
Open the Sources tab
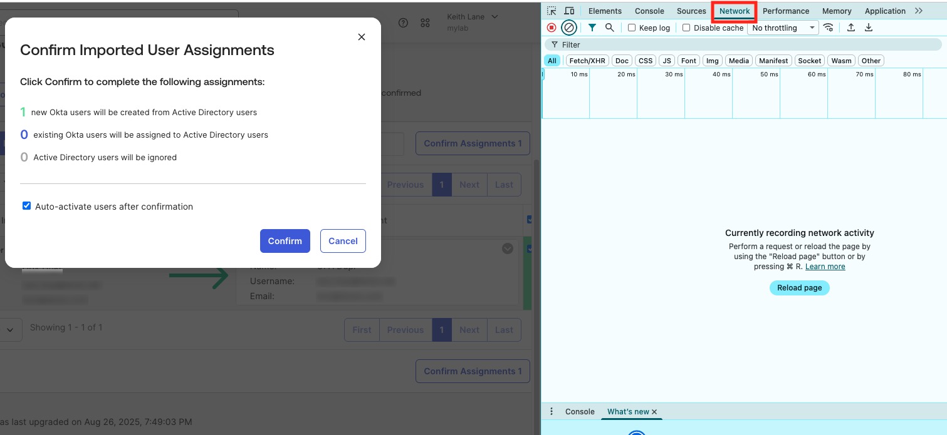(x=691, y=11)
